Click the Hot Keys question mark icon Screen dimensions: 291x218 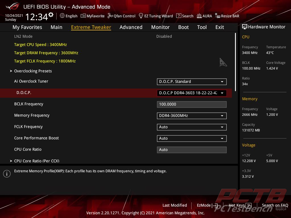click(x=248, y=206)
